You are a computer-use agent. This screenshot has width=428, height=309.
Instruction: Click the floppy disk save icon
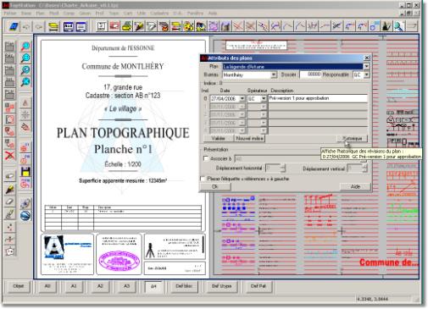click(x=25, y=171)
